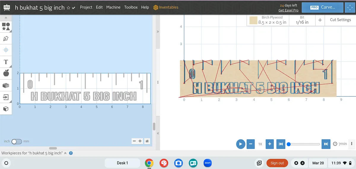The image size is (356, 169).
Task: Open the apps brick icon
Action: (x=6, y=85)
